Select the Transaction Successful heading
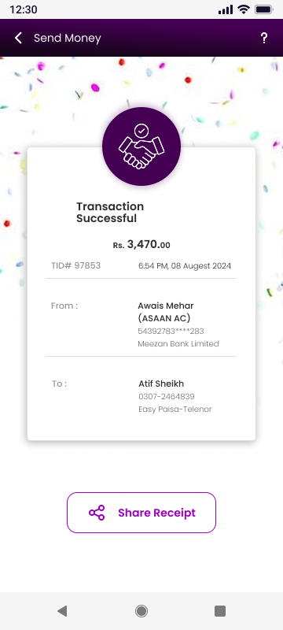The height and width of the screenshot is (630, 283). (x=110, y=213)
